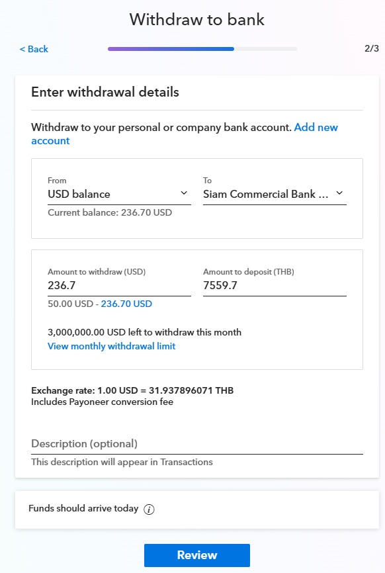Focus the Description (optional) field

tap(197, 443)
